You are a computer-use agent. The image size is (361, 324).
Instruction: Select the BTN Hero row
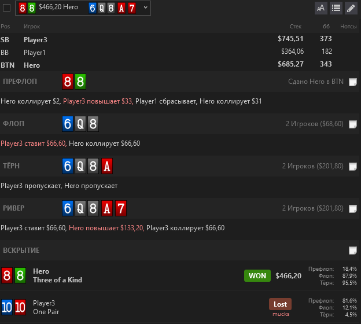coord(179,64)
